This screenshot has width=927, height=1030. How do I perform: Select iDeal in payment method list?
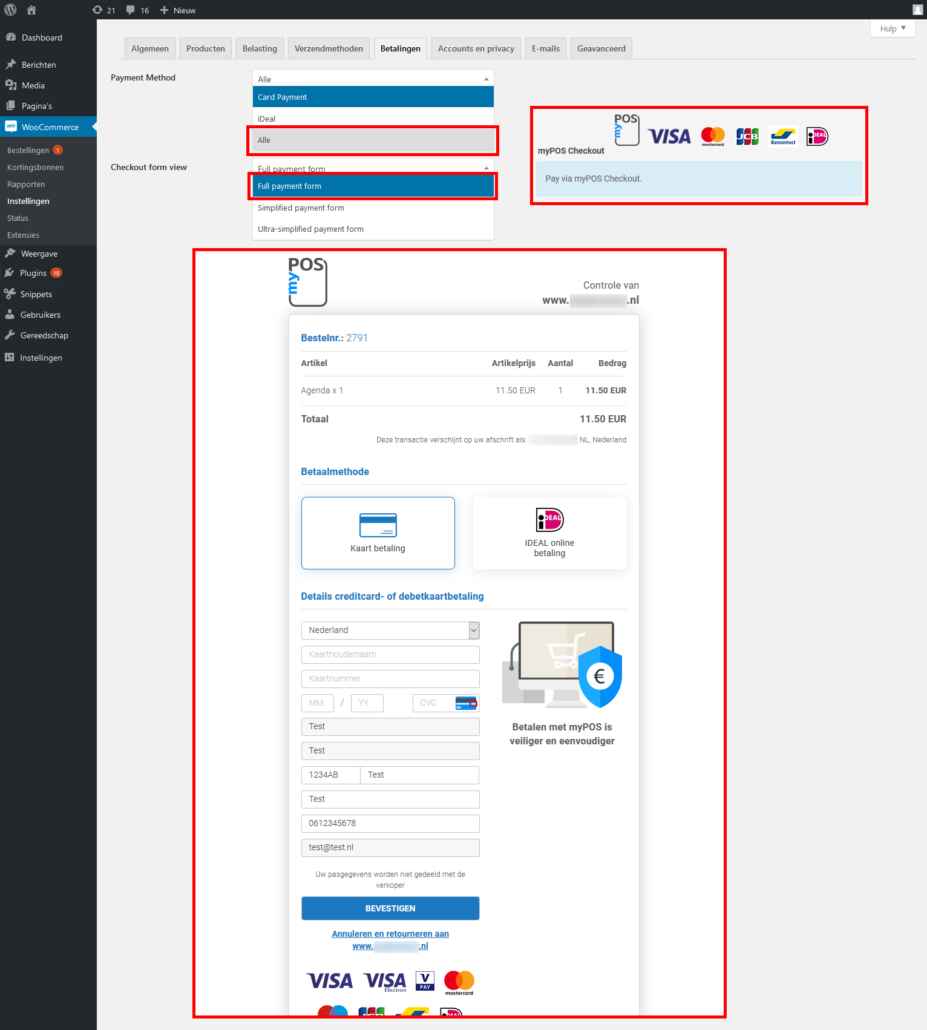[x=267, y=119]
